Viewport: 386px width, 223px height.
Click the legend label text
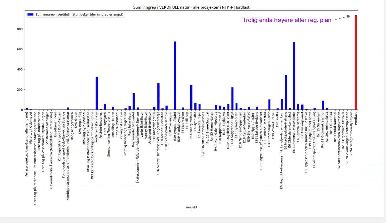click(79, 15)
